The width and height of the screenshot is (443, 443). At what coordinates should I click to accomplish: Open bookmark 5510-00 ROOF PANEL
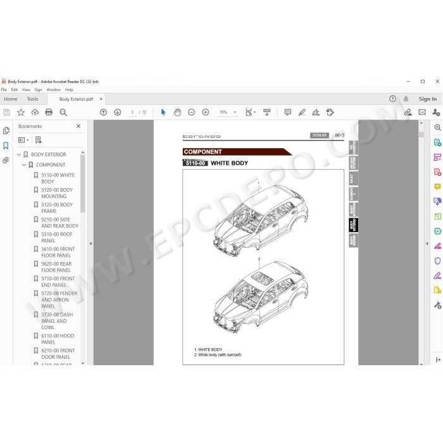click(56, 237)
